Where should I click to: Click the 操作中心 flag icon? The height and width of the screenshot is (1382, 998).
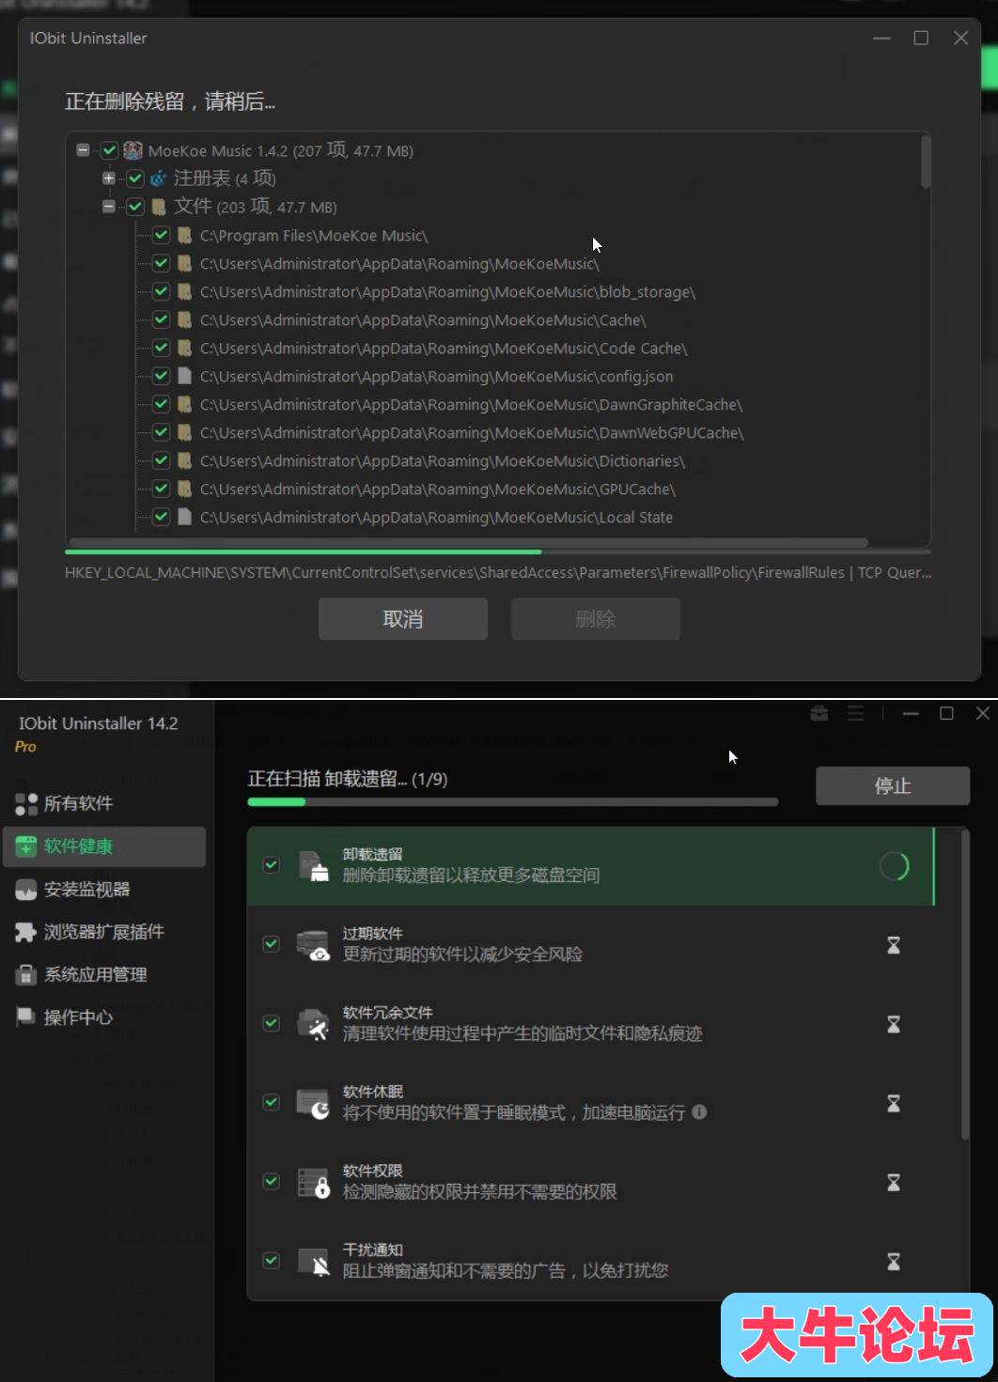coord(25,1017)
